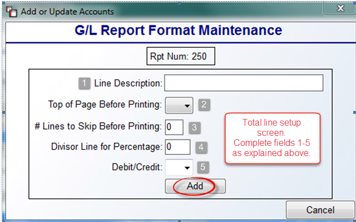The image size is (356, 222).
Task: Click the window icon in title bar
Action: click(x=11, y=12)
